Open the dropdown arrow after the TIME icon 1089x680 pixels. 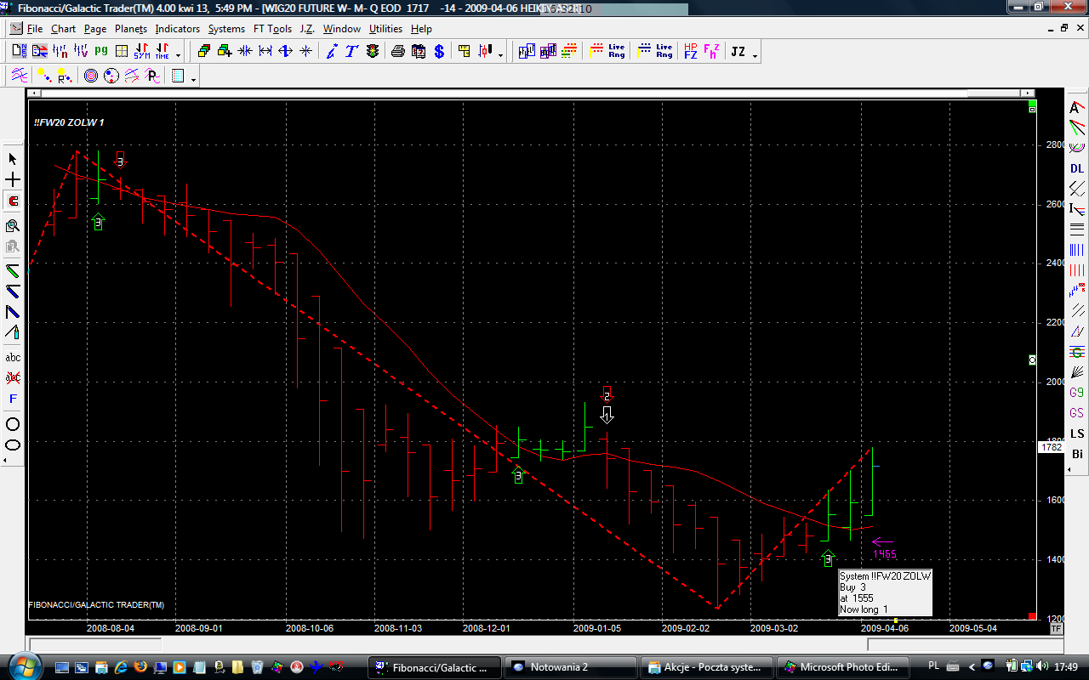(178, 55)
